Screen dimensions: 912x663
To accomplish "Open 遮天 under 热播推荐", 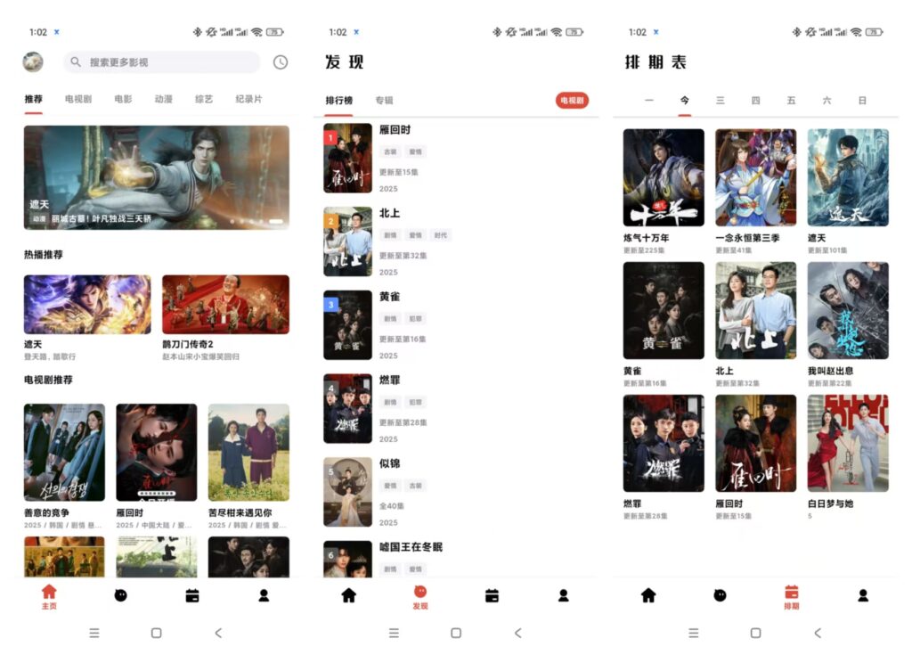I will (87, 305).
